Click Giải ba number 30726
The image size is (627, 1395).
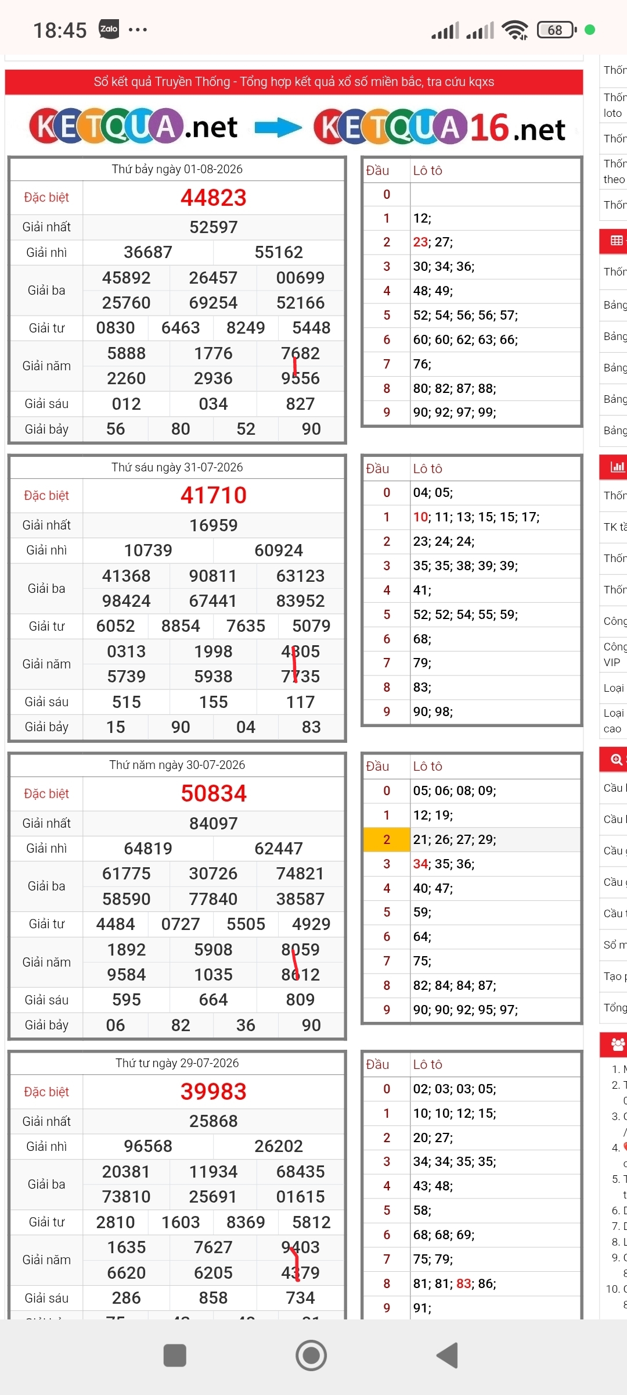pyautogui.click(x=213, y=874)
